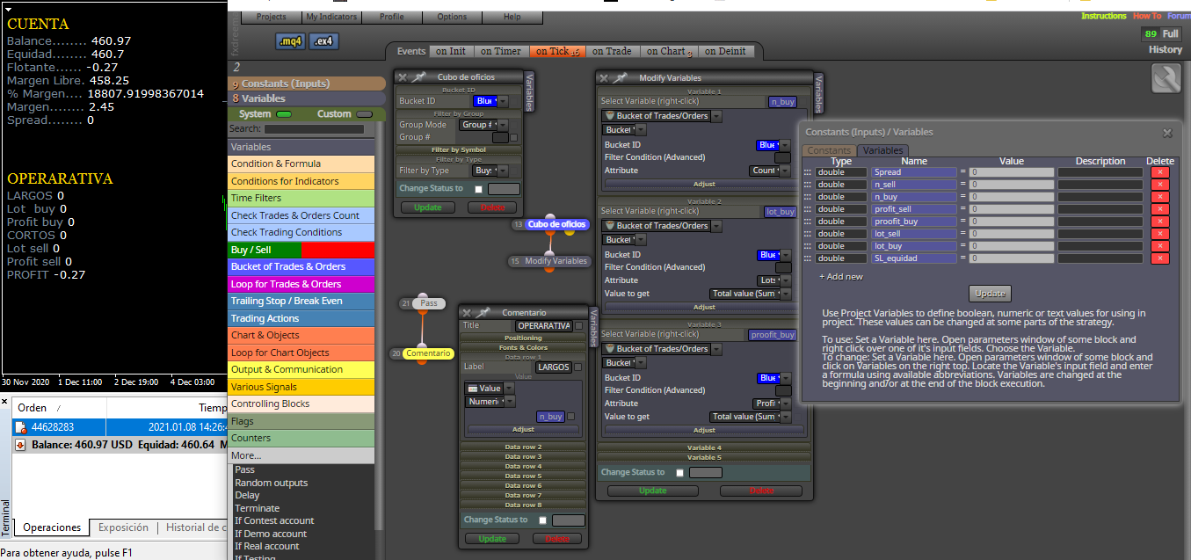Expand Variable 4 in Modify Variables
The height and width of the screenshot is (560, 1191).
click(704, 447)
